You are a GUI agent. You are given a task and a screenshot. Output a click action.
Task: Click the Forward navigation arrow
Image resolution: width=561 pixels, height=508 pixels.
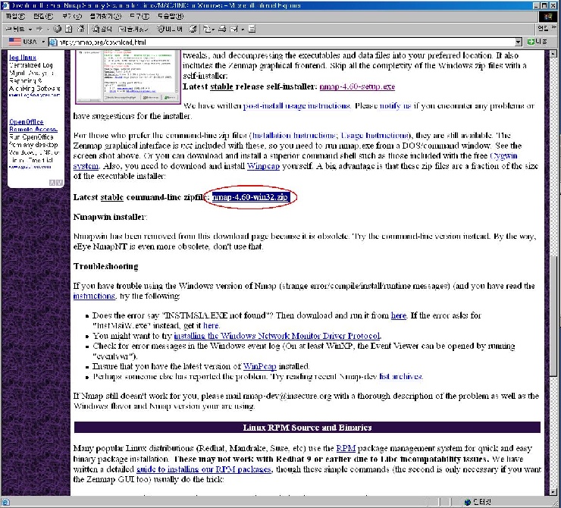point(35,28)
